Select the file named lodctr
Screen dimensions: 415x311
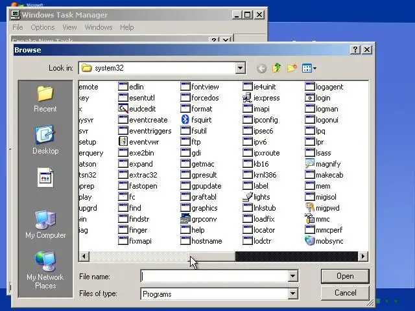pyautogui.click(x=262, y=241)
